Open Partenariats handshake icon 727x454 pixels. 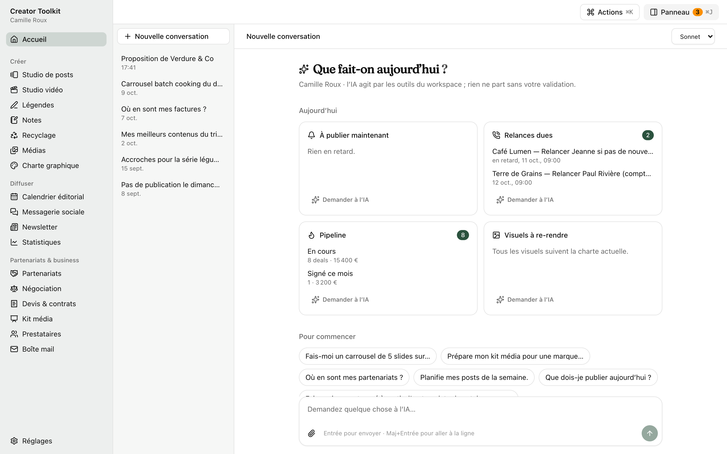click(14, 274)
